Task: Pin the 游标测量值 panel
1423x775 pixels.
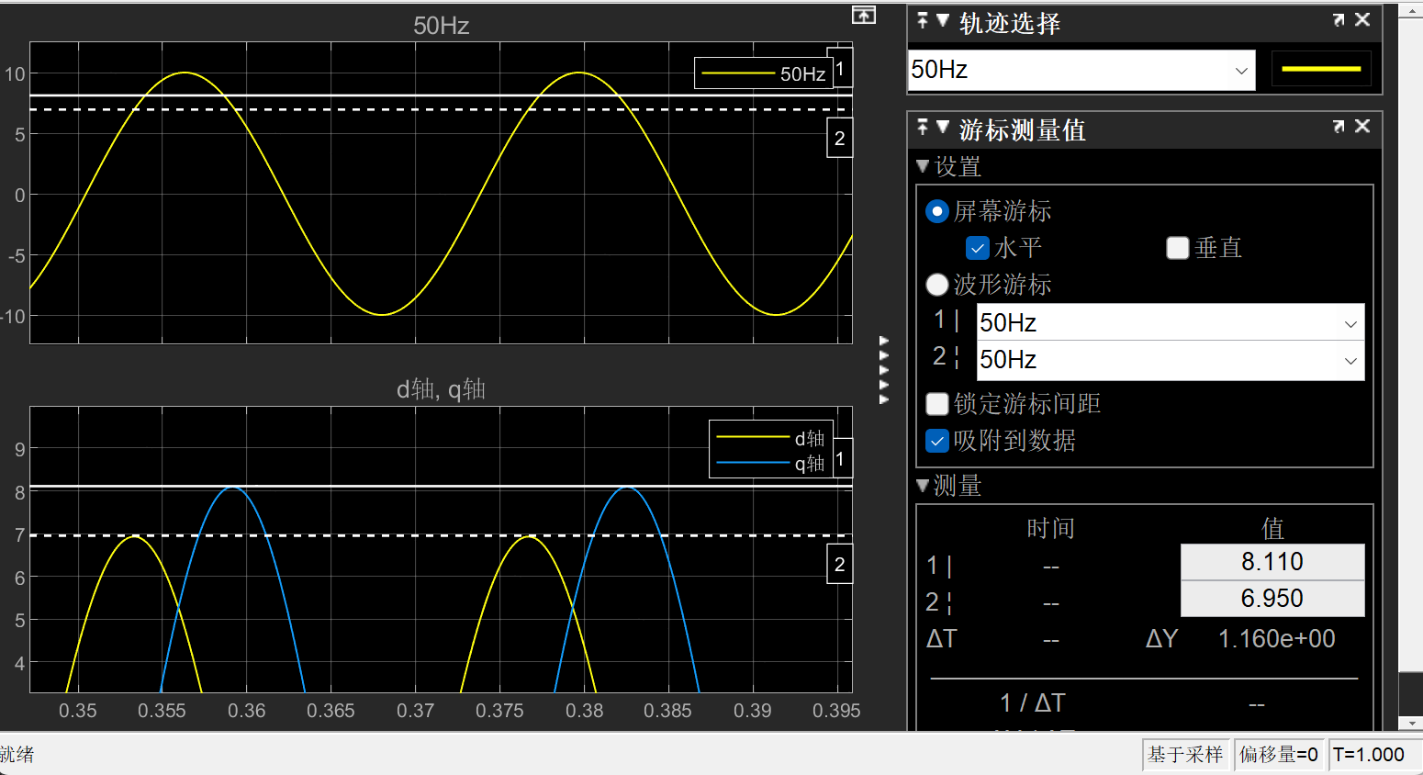Action: point(923,127)
